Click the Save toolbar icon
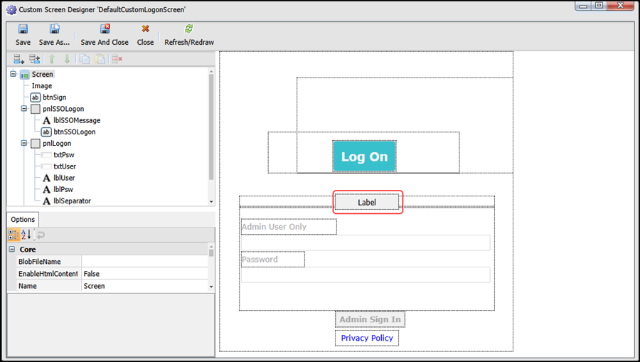 [23, 30]
